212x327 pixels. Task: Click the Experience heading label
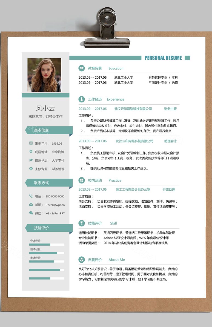pos(116,99)
